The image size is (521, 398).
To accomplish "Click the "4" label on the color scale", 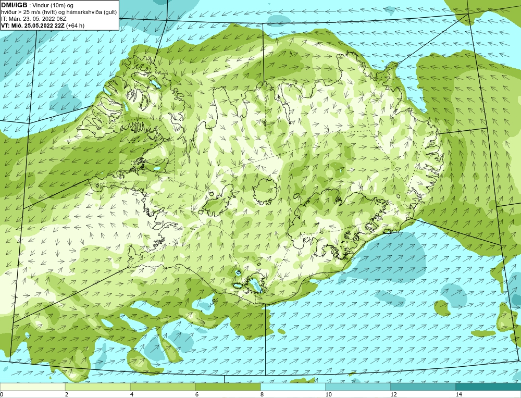I will [132, 394].
